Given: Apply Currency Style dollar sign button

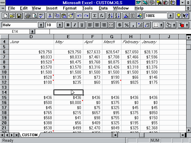Looking at the screenshot, I should (x=120, y=25).
